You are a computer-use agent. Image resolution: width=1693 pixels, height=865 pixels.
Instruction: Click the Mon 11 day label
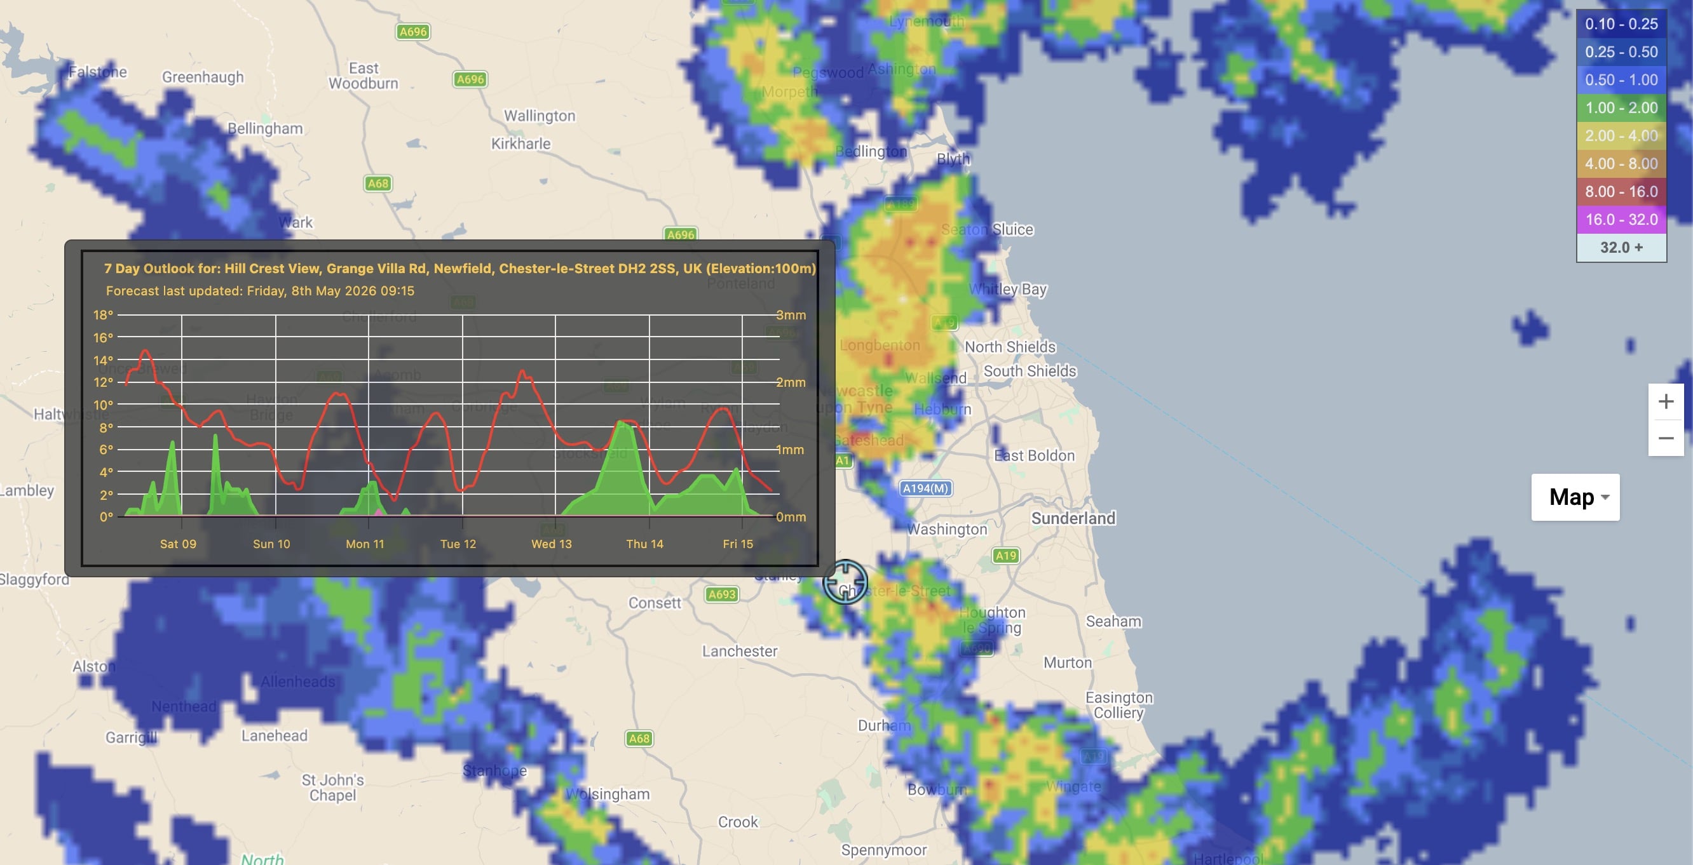pos(365,544)
